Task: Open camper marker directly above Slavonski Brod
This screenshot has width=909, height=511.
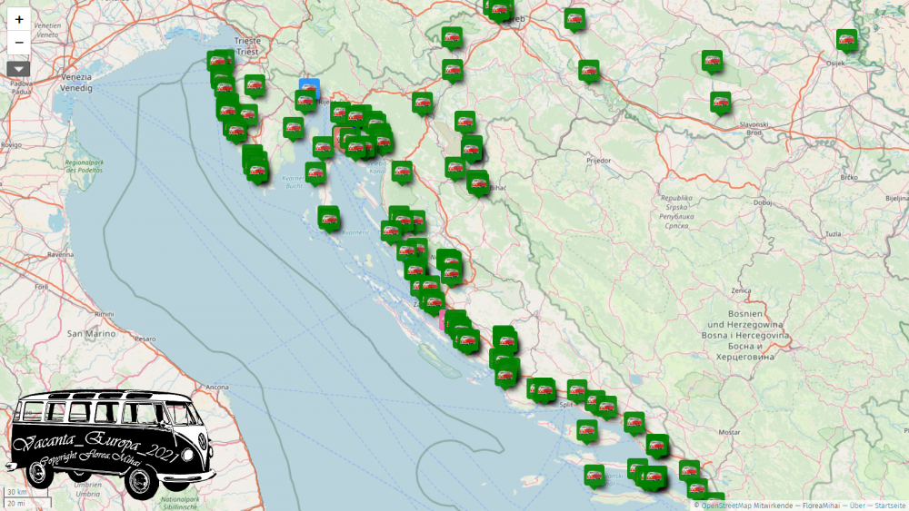Action: click(x=721, y=103)
